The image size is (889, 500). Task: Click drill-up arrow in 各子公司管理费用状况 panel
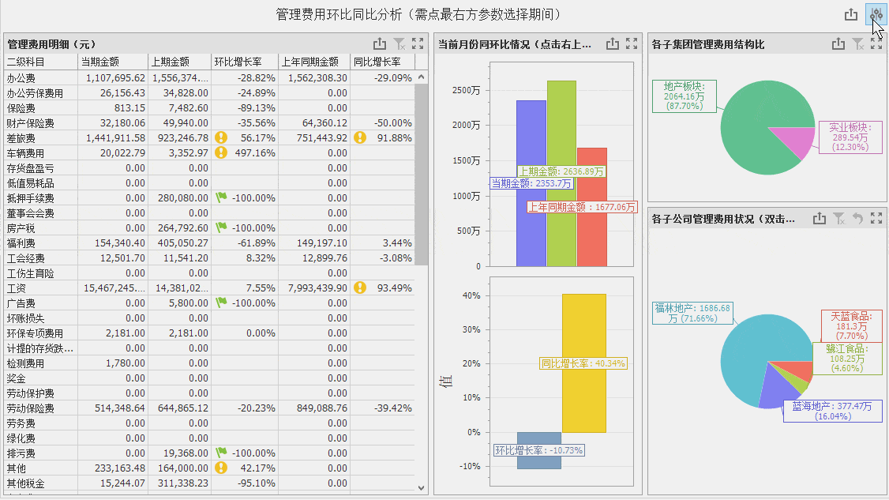(x=858, y=219)
